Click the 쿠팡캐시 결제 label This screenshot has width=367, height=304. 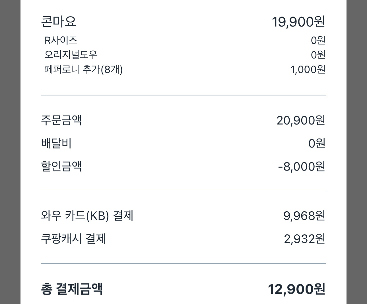click(x=73, y=239)
